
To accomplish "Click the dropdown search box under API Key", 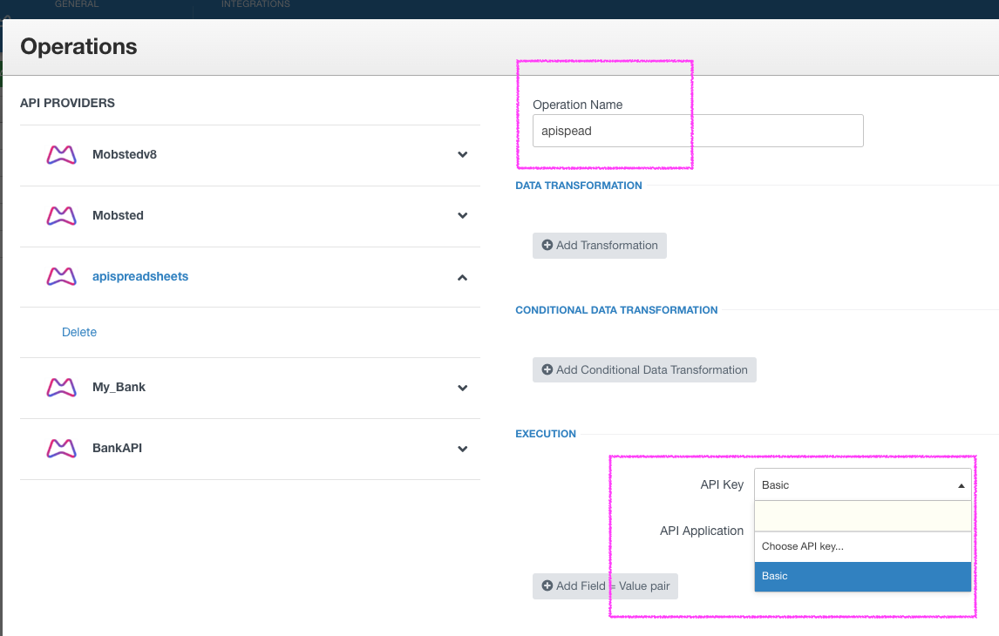I will pos(863,517).
